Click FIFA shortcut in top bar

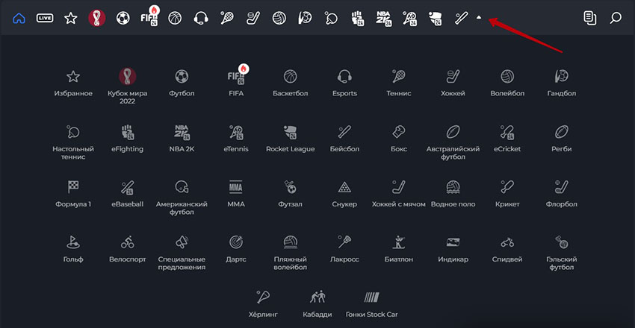pyautogui.click(x=149, y=17)
